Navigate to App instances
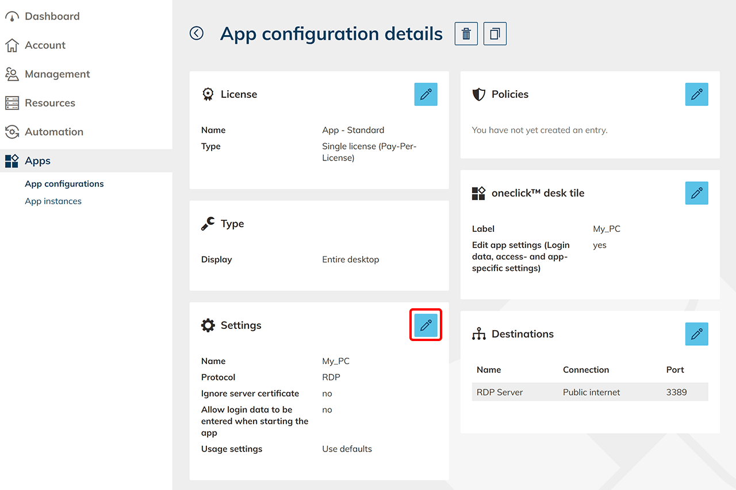The image size is (736, 490). 53,201
